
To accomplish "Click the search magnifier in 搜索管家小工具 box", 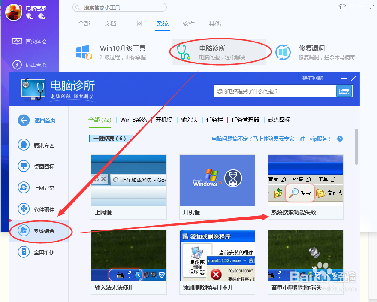I will [x=78, y=7].
